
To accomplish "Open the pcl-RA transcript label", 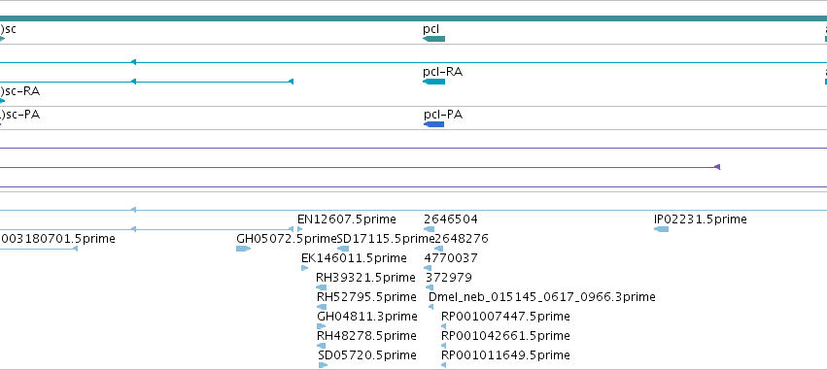I will click(442, 72).
